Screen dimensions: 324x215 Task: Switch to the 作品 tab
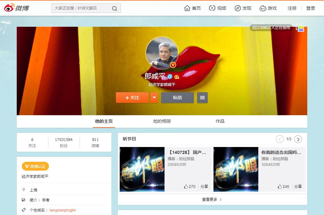click(220, 121)
